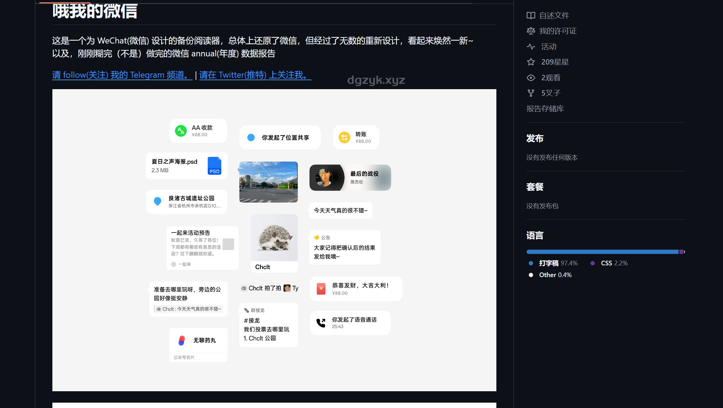Image resolution: width=723 pixels, height=408 pixels.
Task: Click the blue dot beside 打字稿
Action: pos(531,263)
